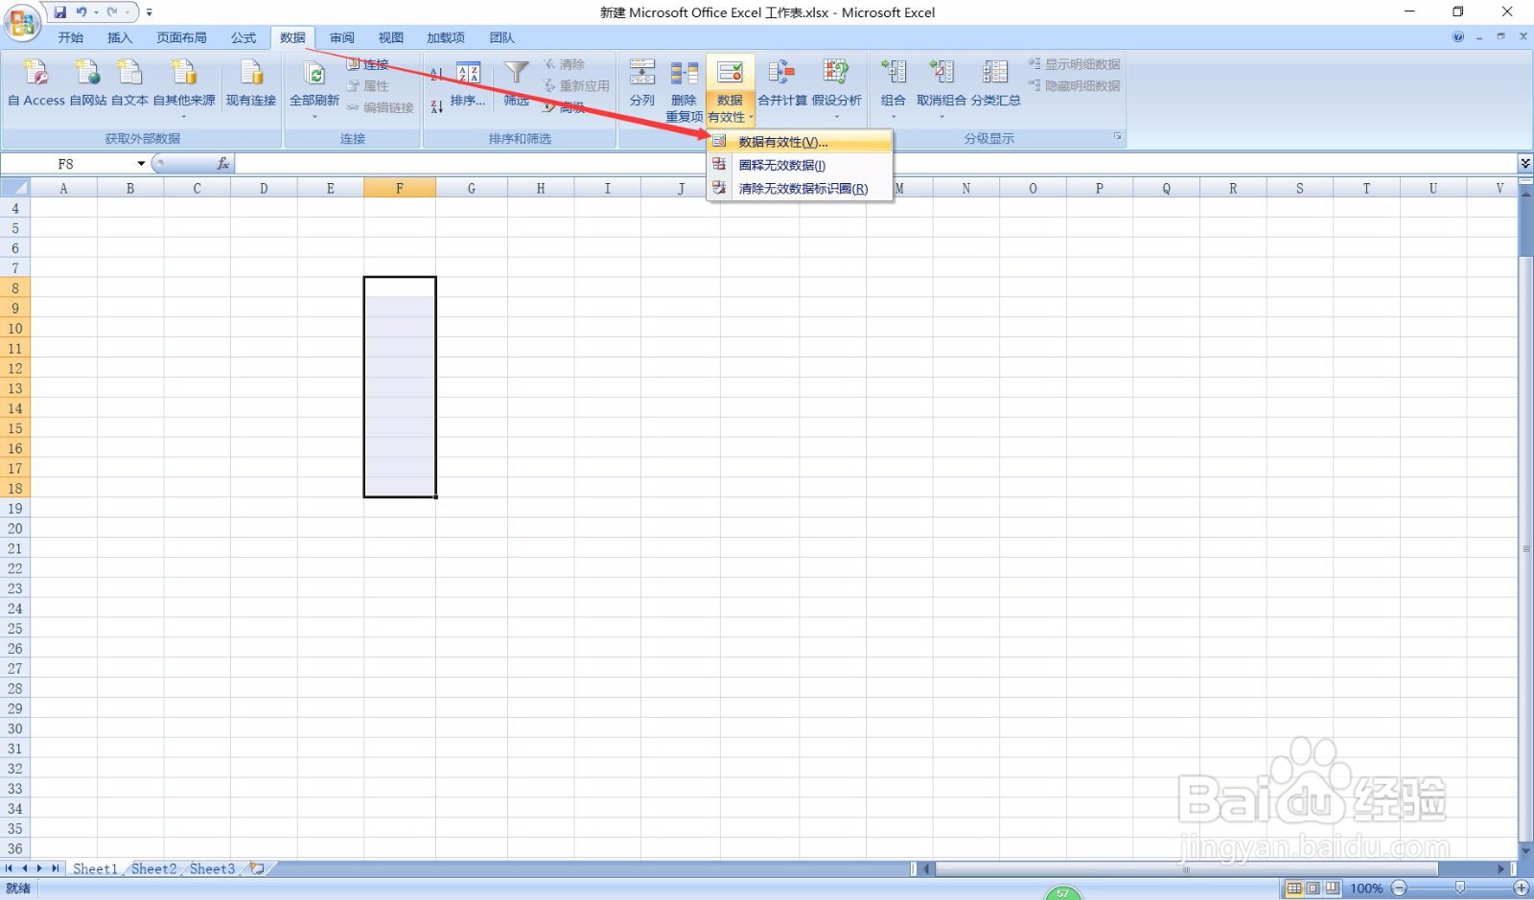The height and width of the screenshot is (900, 1534).
Task: Click Edit Links (编辑链接)
Action: 381,107
